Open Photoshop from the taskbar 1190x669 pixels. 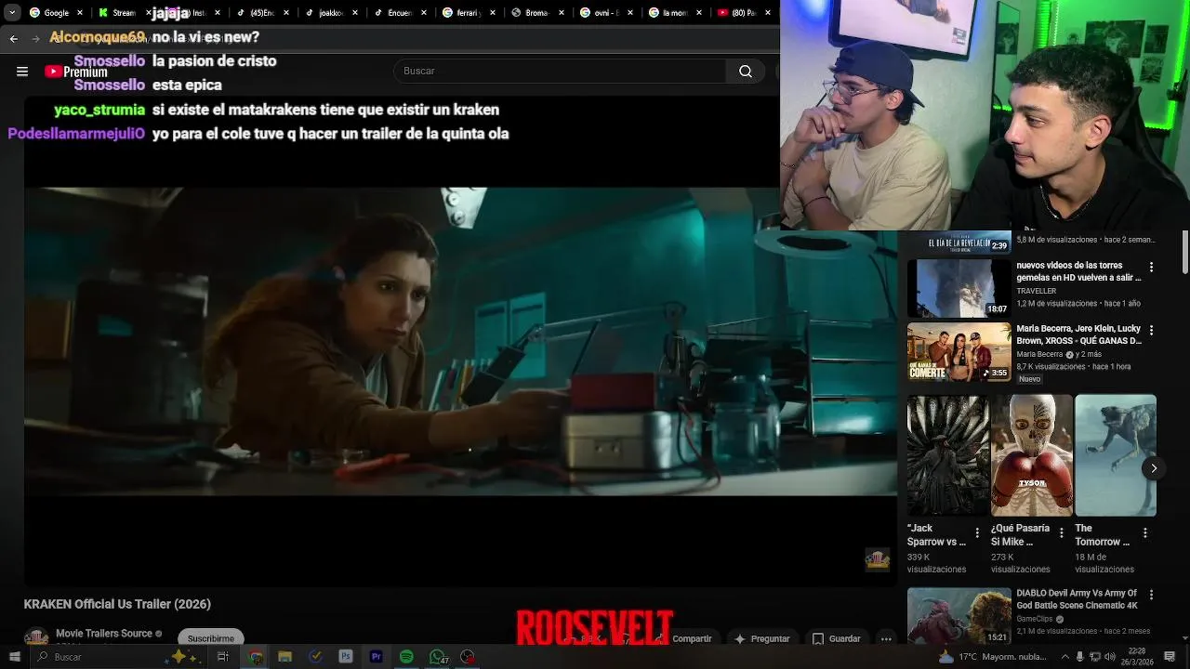point(346,657)
